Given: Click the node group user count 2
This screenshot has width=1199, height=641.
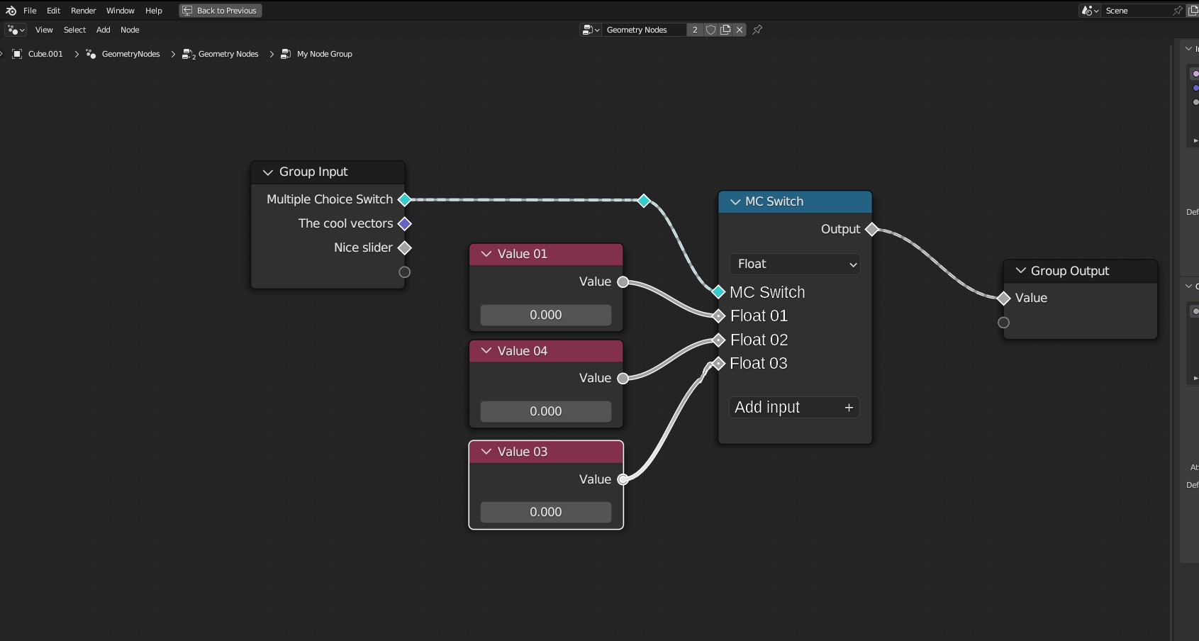Looking at the screenshot, I should point(695,30).
